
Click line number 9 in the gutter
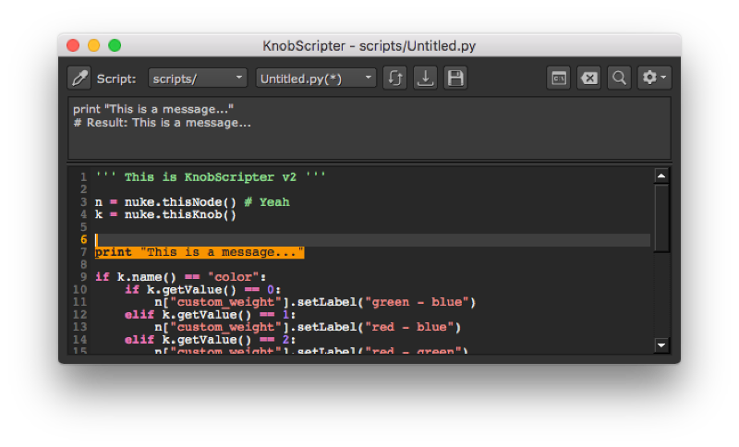click(83, 277)
